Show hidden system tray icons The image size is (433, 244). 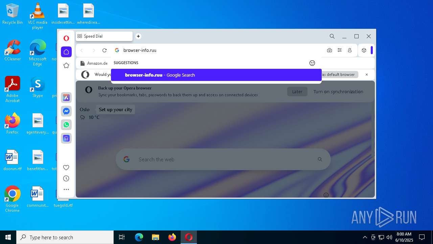pyautogui.click(x=365, y=237)
